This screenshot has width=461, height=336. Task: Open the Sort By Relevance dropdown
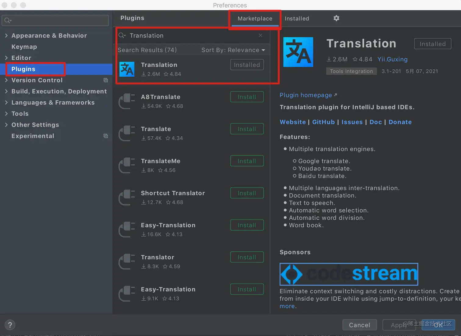click(x=233, y=50)
